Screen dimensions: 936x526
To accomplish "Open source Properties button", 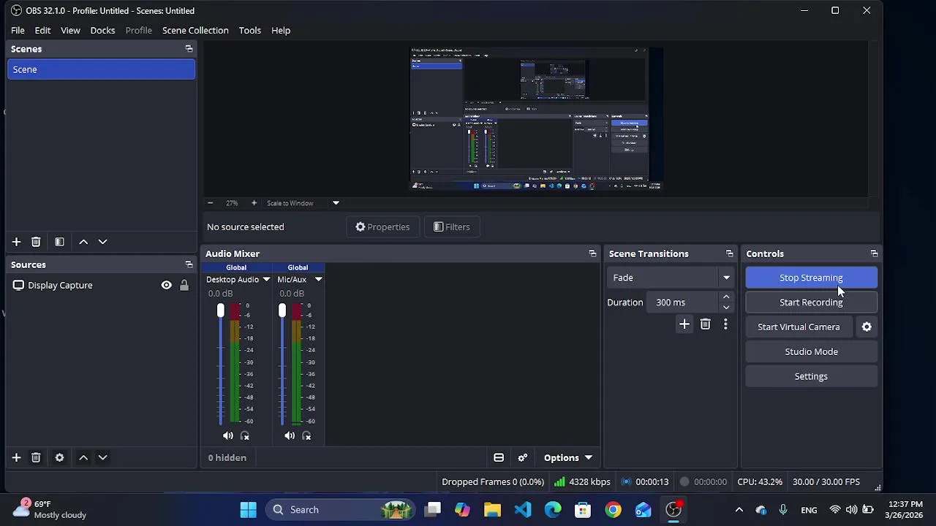I will coord(382,227).
